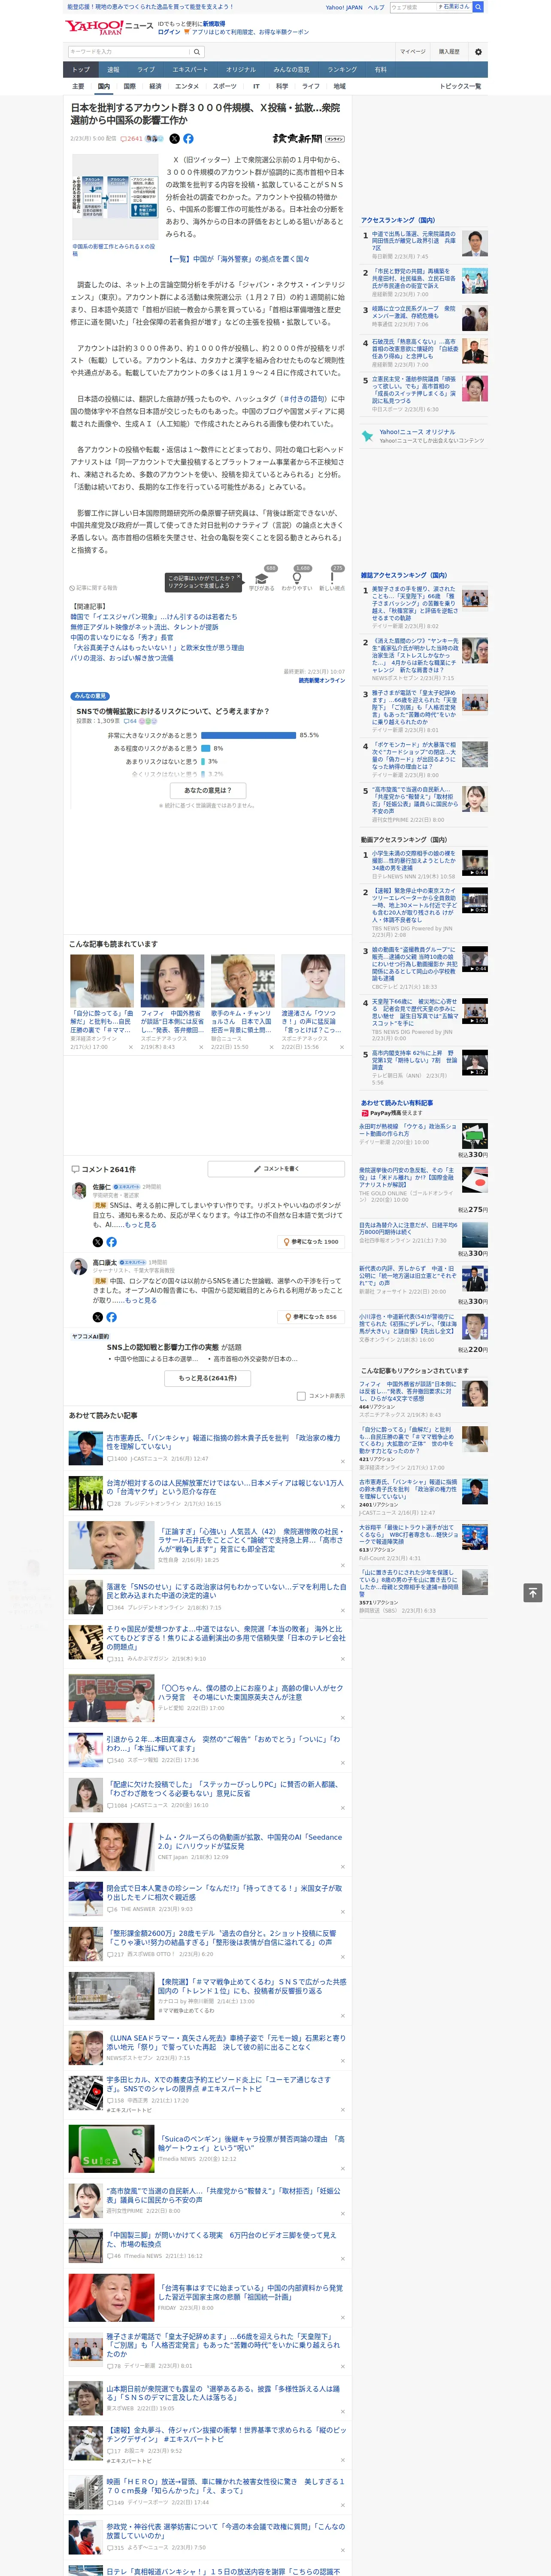
Task: Open the 読売新聞オンライン source link
Action: (321, 680)
